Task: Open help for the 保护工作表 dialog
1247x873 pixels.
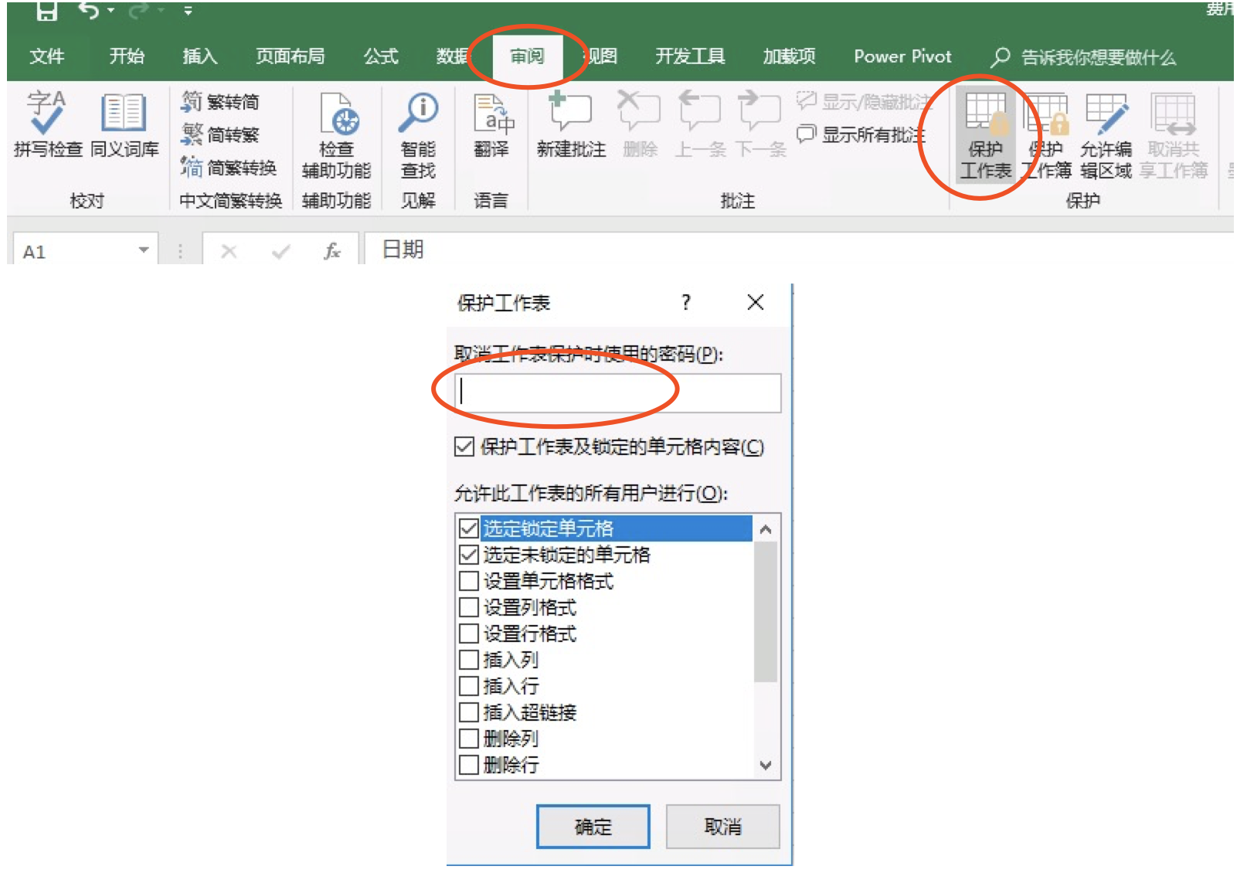Action: 686,302
